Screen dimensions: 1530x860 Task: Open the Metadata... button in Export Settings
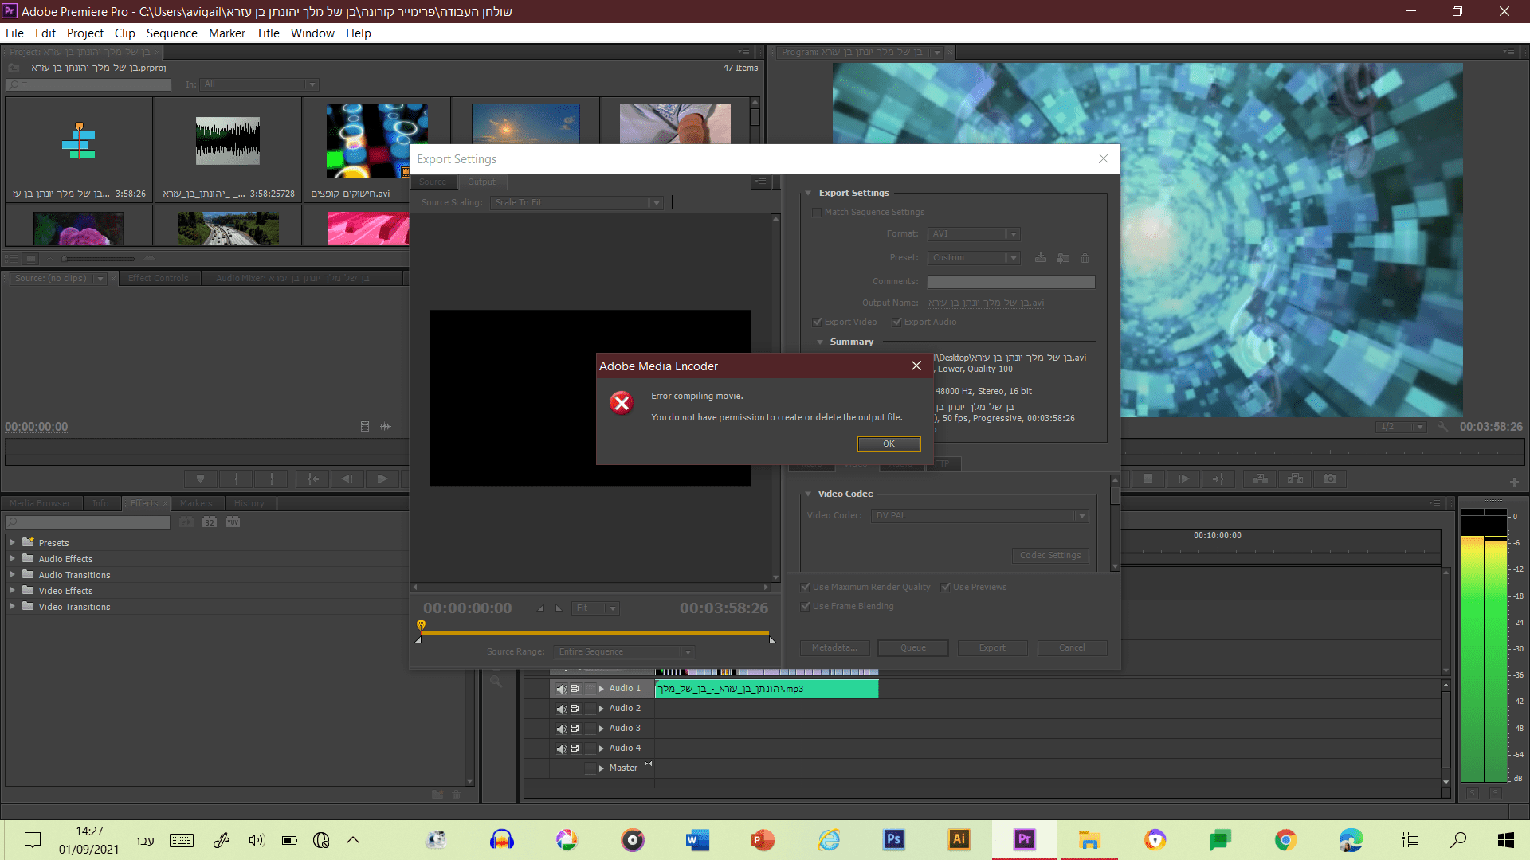834,647
